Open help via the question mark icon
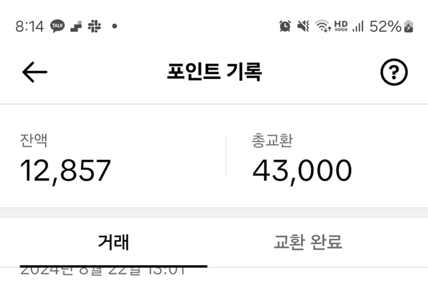The height and width of the screenshot is (294, 428). pyautogui.click(x=394, y=72)
